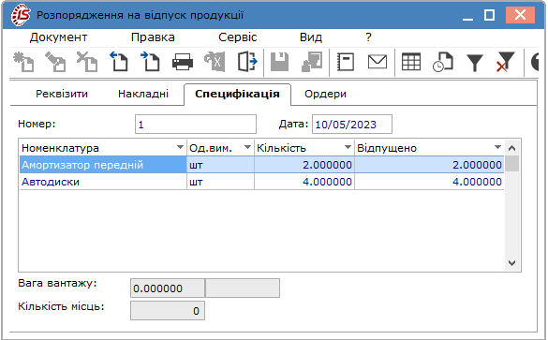Click the printer icon to print
This screenshot has width=548, height=340.
pyautogui.click(x=183, y=62)
